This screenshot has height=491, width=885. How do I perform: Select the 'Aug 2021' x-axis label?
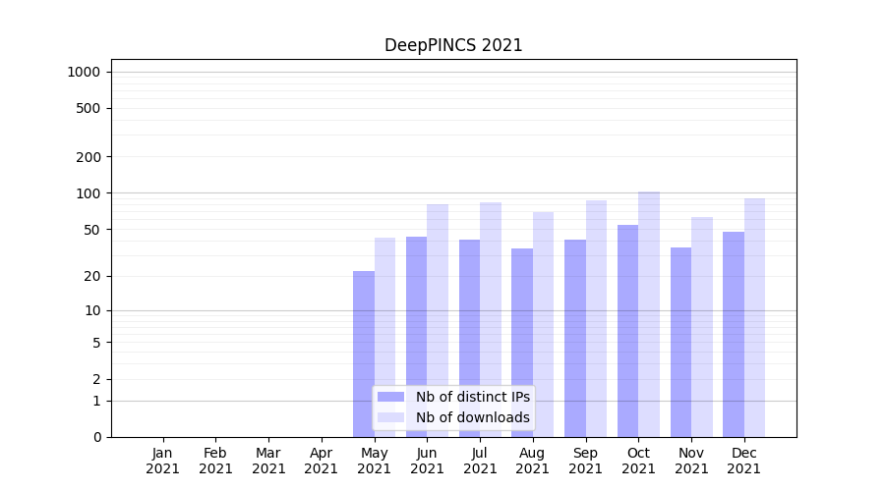533,461
